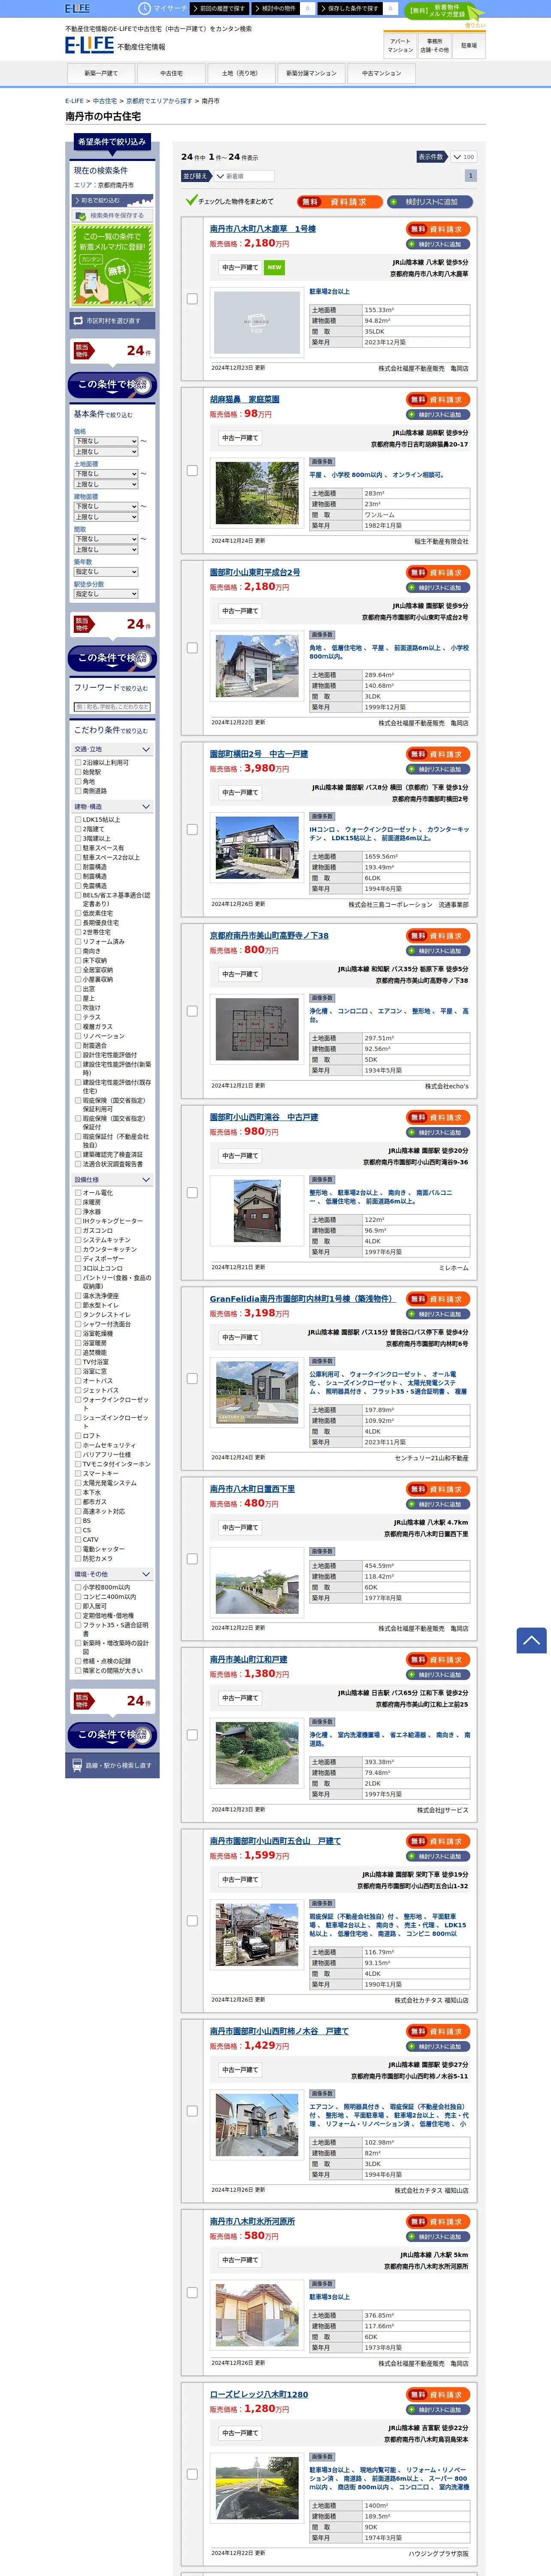Click the scroll-to-top arrow button
This screenshot has width=551, height=2576.
531,1640
